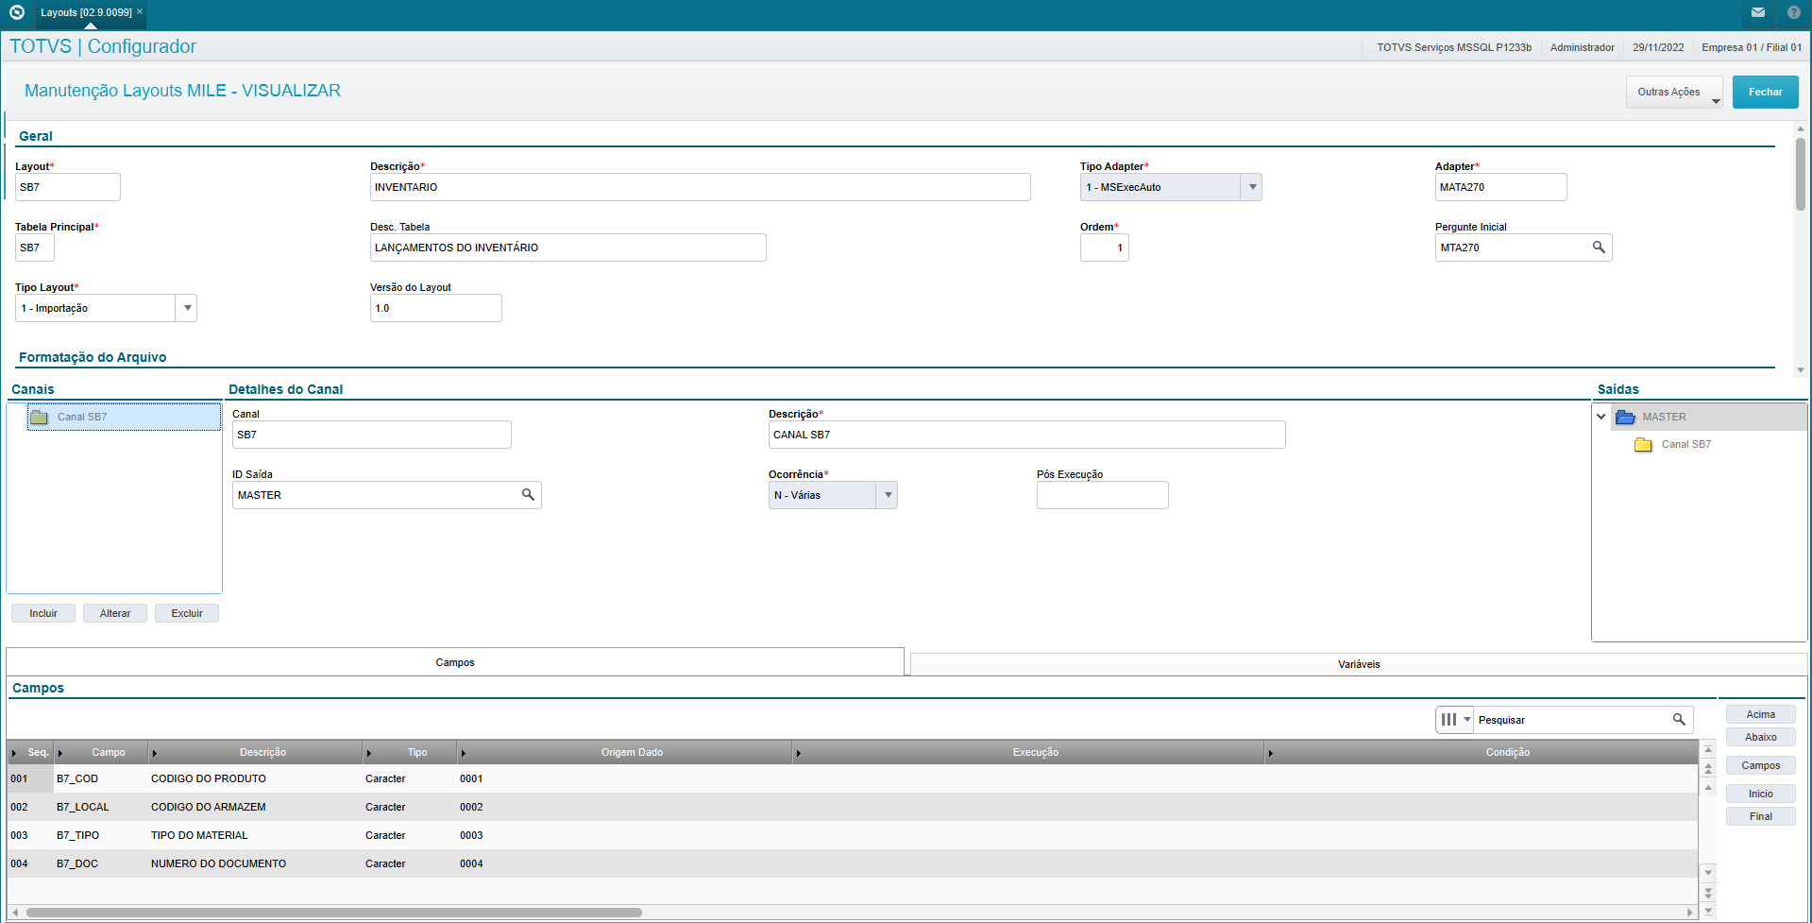Click the horizontal scrollbar thumb of the grid
This screenshot has width=1812, height=923.
[333, 913]
